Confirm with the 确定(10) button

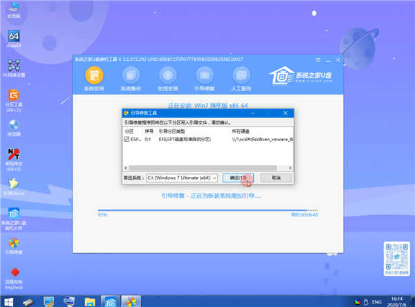point(238,178)
